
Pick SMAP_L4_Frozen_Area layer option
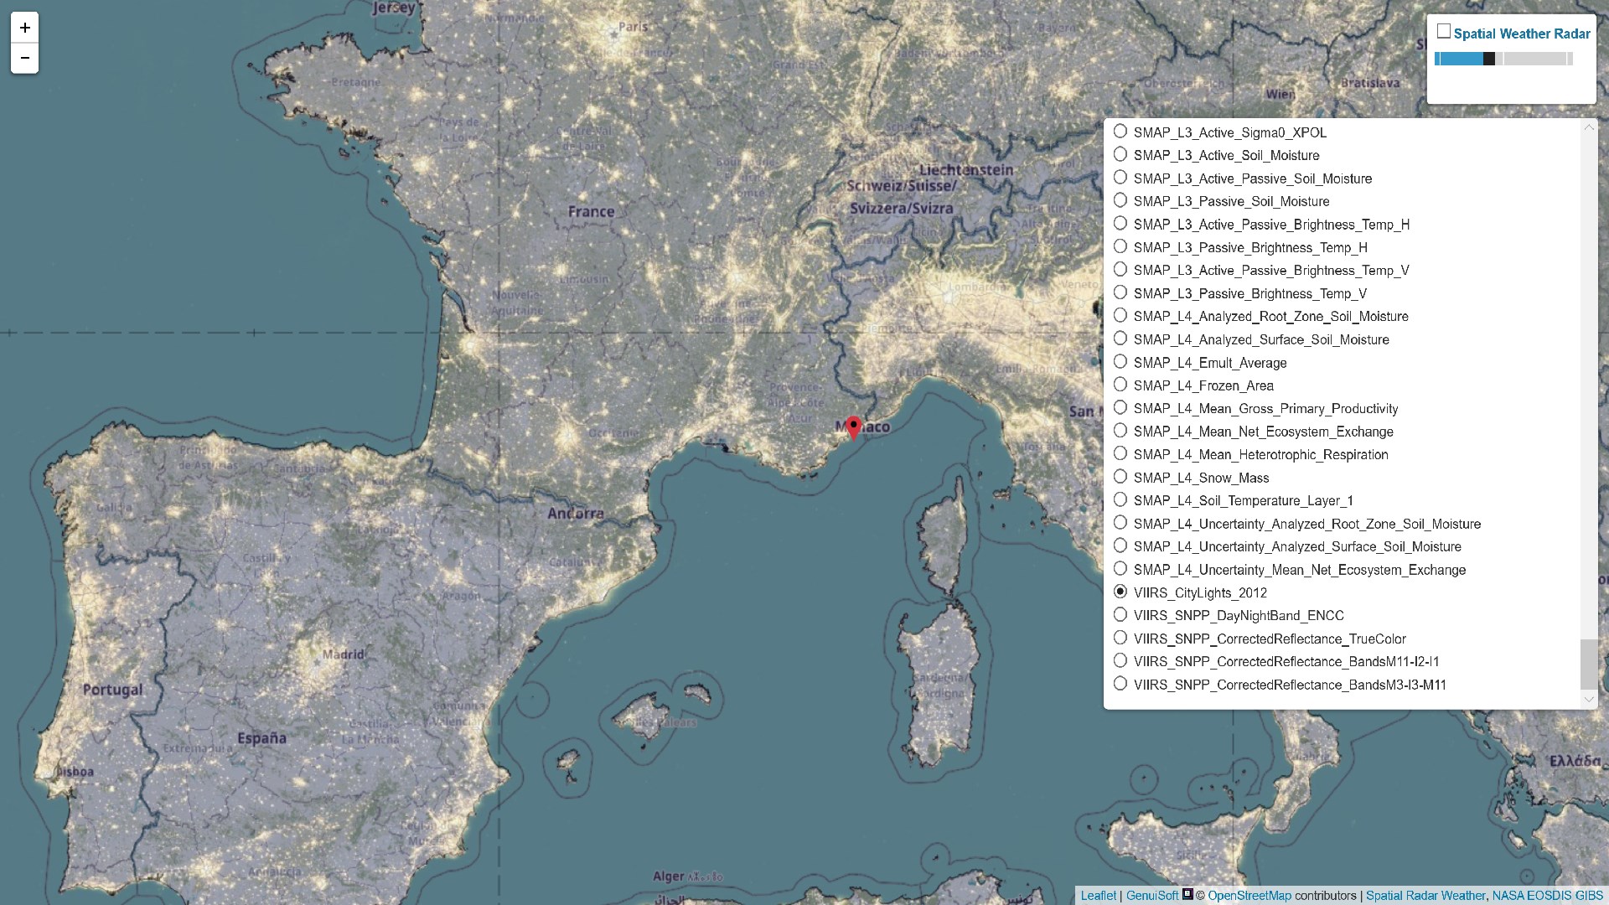tap(1120, 385)
